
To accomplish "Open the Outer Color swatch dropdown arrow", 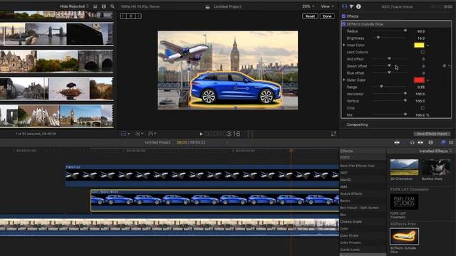I will pos(427,80).
